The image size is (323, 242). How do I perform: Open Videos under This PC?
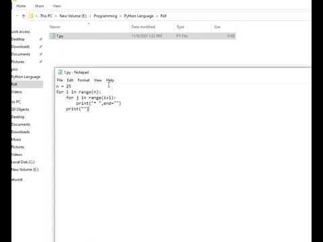pyautogui.click(x=17, y=155)
